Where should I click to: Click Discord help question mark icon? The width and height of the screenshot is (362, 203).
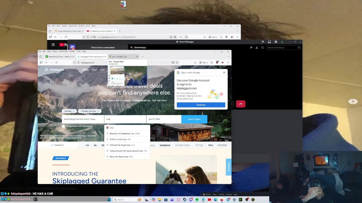click(x=276, y=42)
